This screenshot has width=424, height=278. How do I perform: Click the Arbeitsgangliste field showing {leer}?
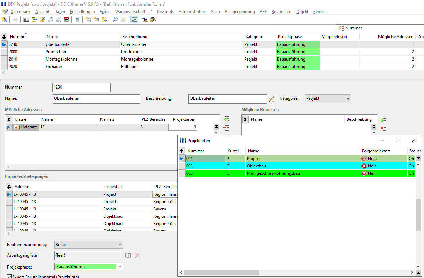[x=89, y=256]
